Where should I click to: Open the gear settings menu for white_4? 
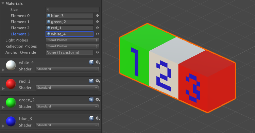click(98, 62)
